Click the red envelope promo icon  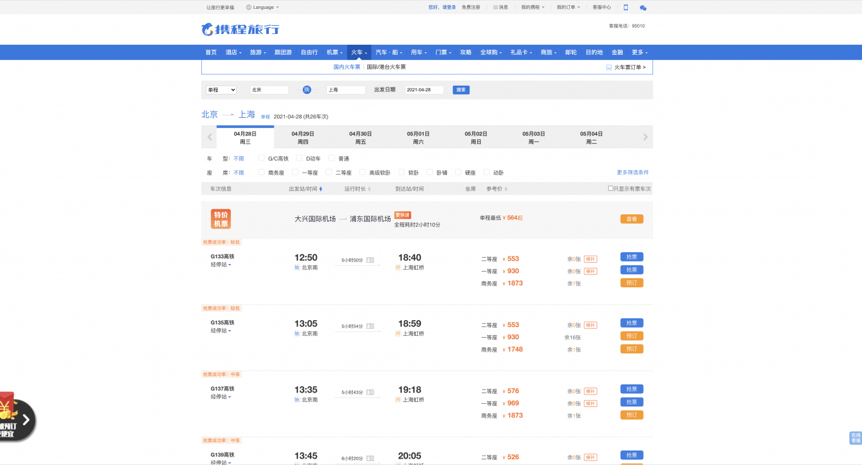pos(6,405)
